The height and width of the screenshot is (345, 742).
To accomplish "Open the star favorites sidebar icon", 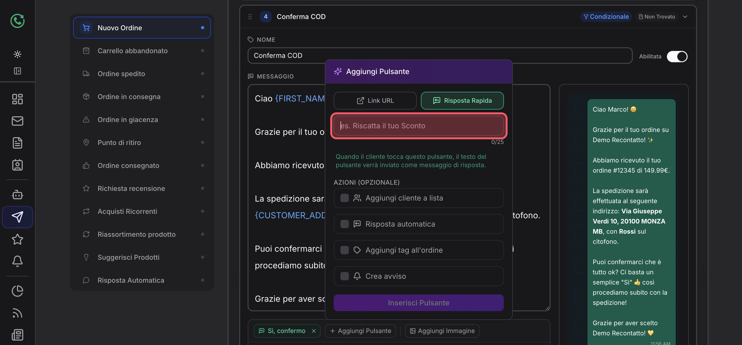I will (17, 239).
